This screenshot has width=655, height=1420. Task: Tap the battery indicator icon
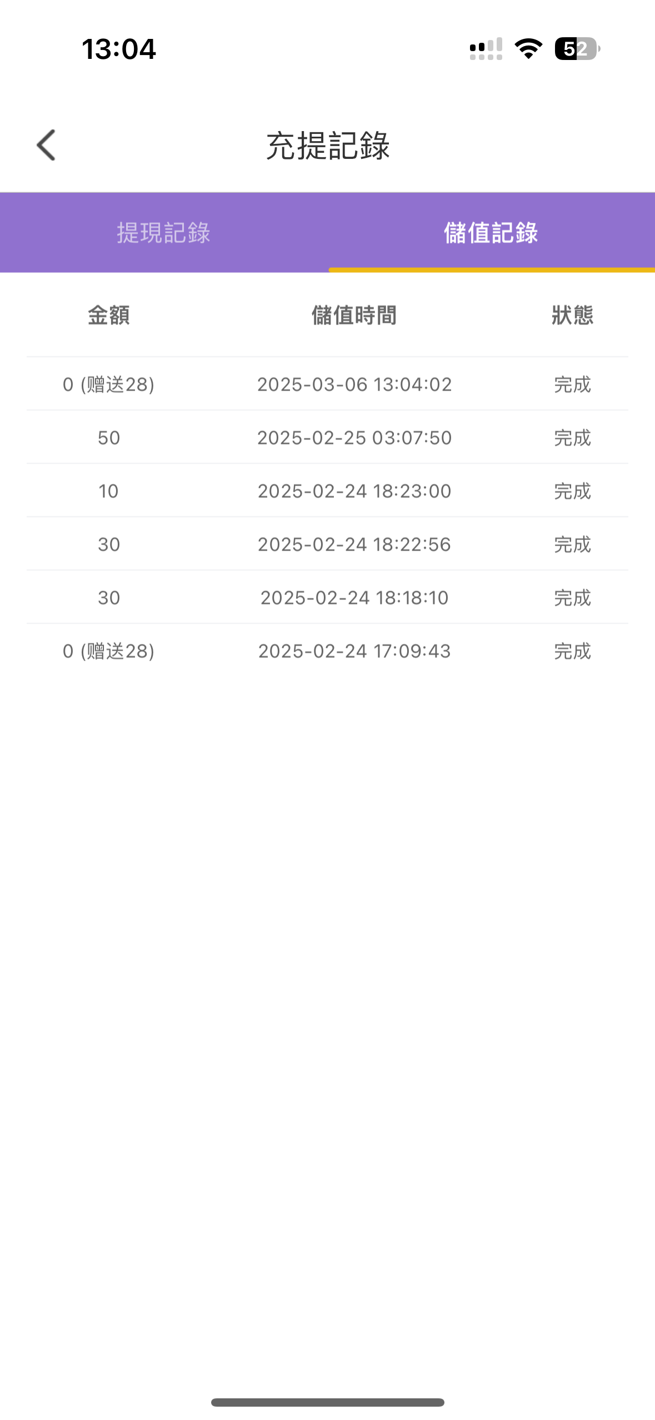point(577,49)
